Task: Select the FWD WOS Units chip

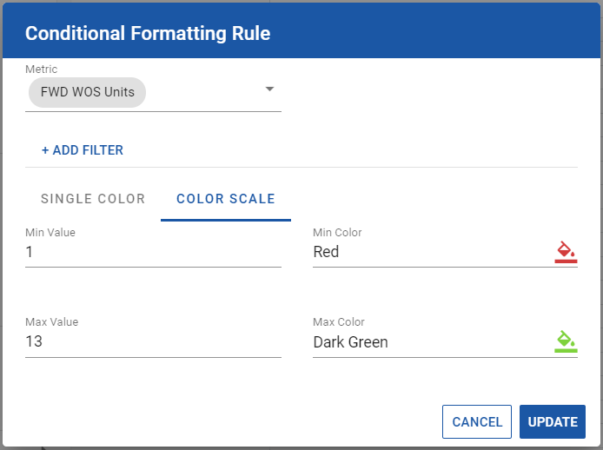Action: [87, 92]
